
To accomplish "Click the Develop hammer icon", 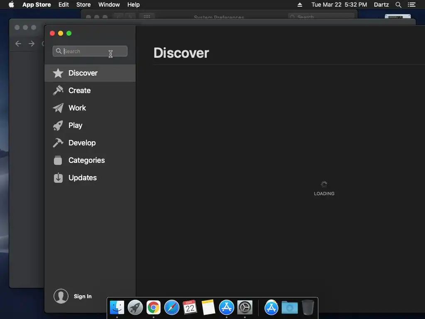I will (x=58, y=143).
